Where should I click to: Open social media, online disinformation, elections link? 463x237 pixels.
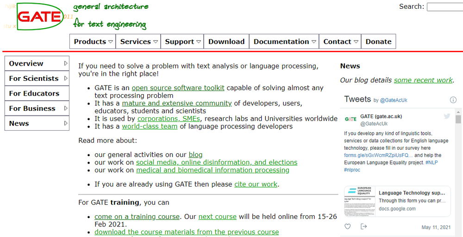click(x=216, y=162)
